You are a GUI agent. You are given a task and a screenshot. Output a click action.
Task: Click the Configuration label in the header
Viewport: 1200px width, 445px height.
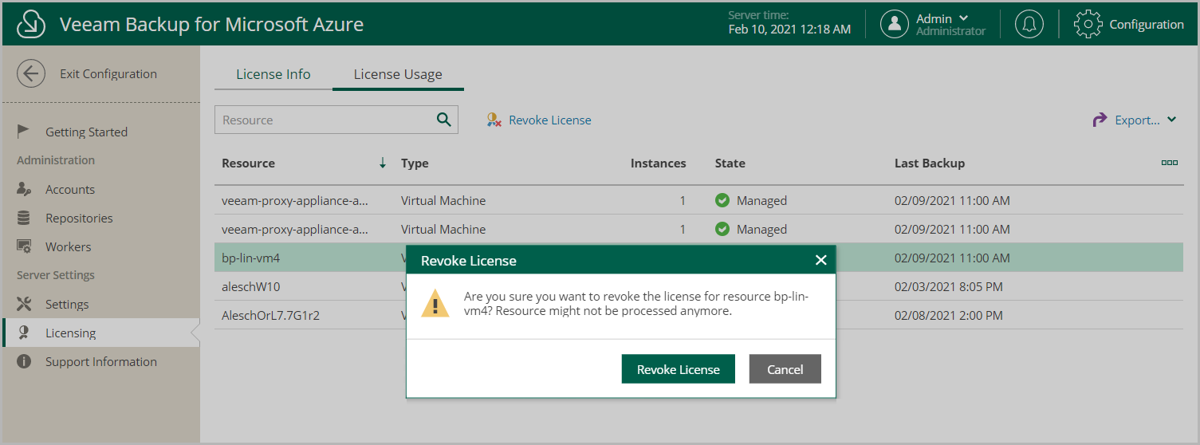[x=1147, y=25]
